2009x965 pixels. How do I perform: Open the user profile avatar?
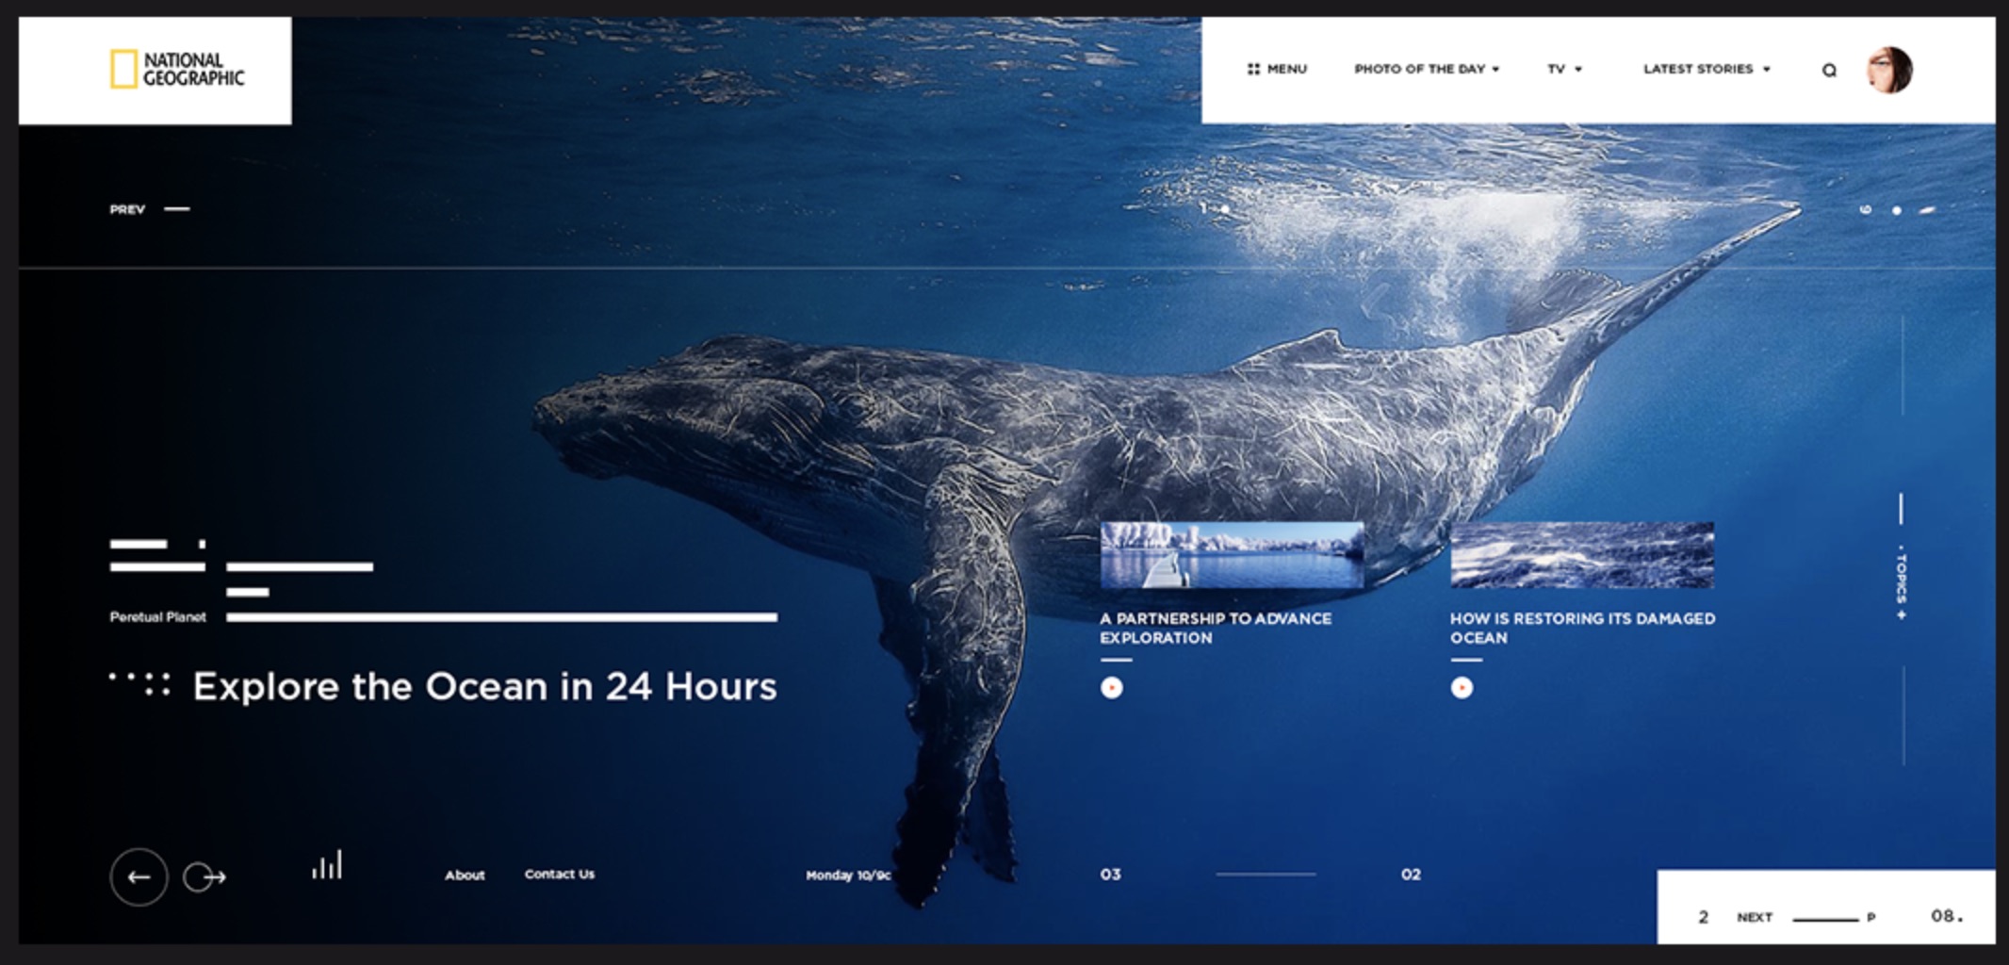click(1888, 70)
